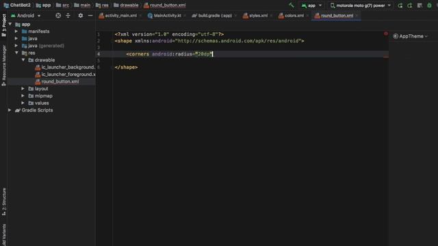Open the AppTheme dropdown in preview

411,36
